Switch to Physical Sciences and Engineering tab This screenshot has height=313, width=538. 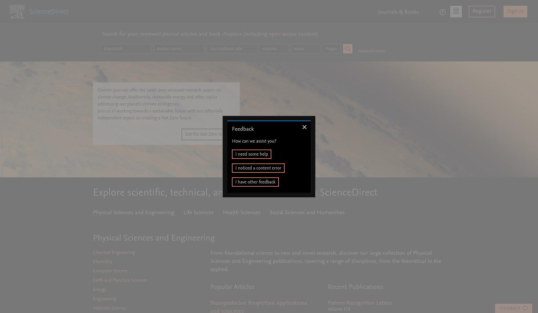pos(133,213)
